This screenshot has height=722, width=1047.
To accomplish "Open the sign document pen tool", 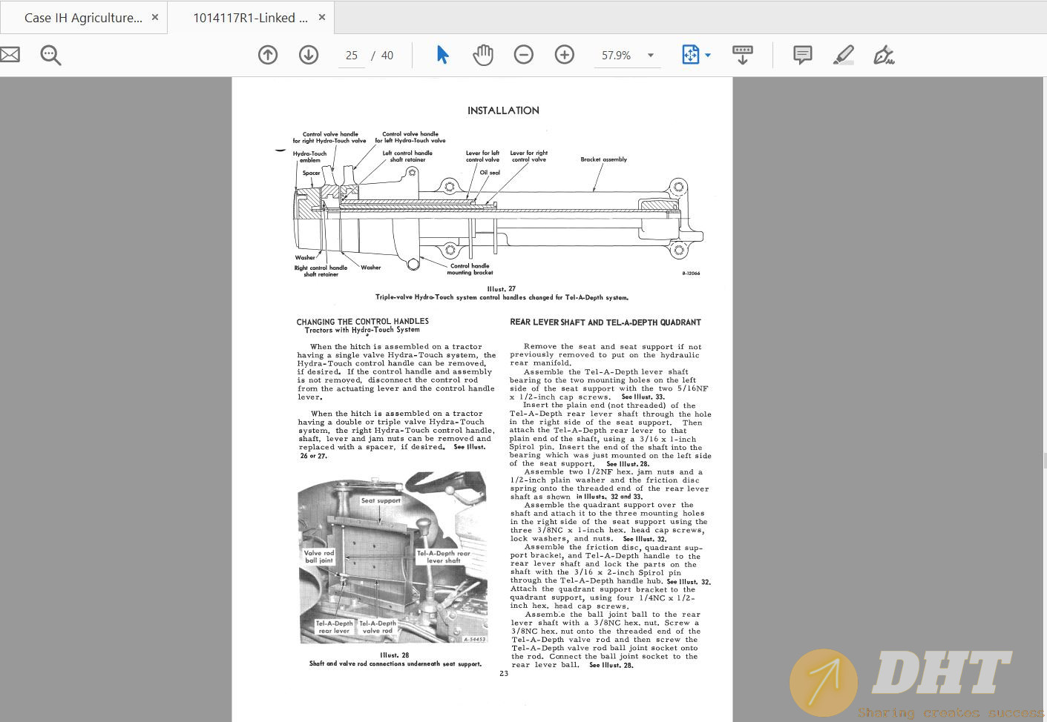I will [x=884, y=55].
